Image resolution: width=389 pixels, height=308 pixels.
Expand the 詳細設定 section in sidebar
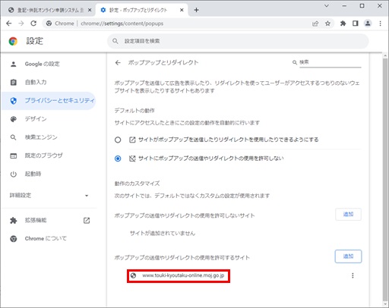[49, 195]
